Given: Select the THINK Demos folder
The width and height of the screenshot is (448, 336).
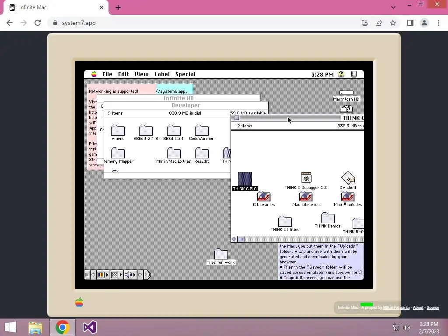Looking at the screenshot, I should coord(328,218).
